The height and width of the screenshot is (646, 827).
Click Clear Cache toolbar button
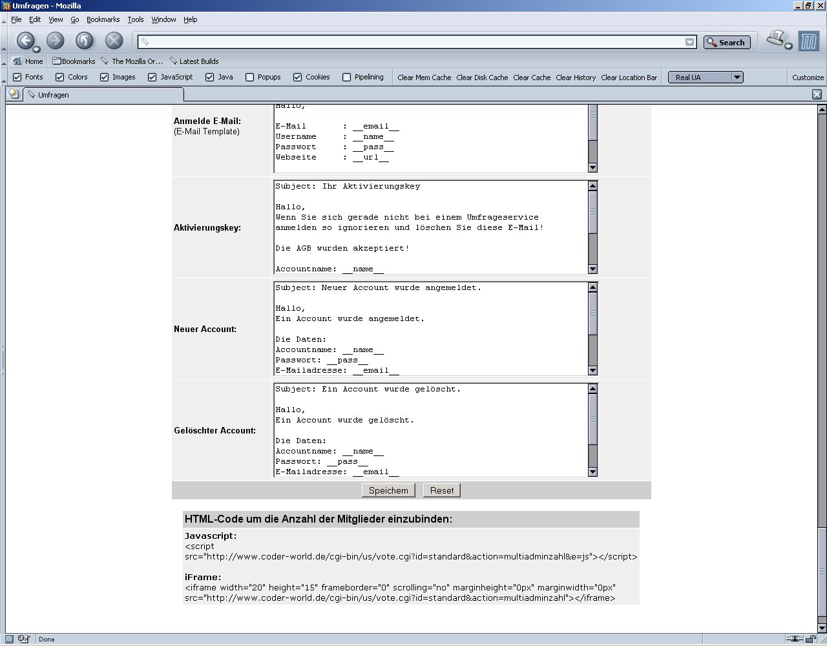point(532,78)
